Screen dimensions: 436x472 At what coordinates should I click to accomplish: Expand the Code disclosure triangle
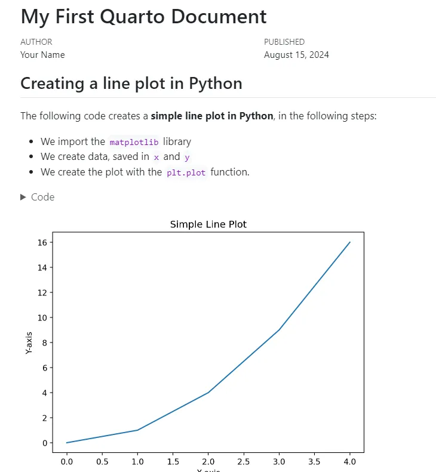[x=24, y=197]
